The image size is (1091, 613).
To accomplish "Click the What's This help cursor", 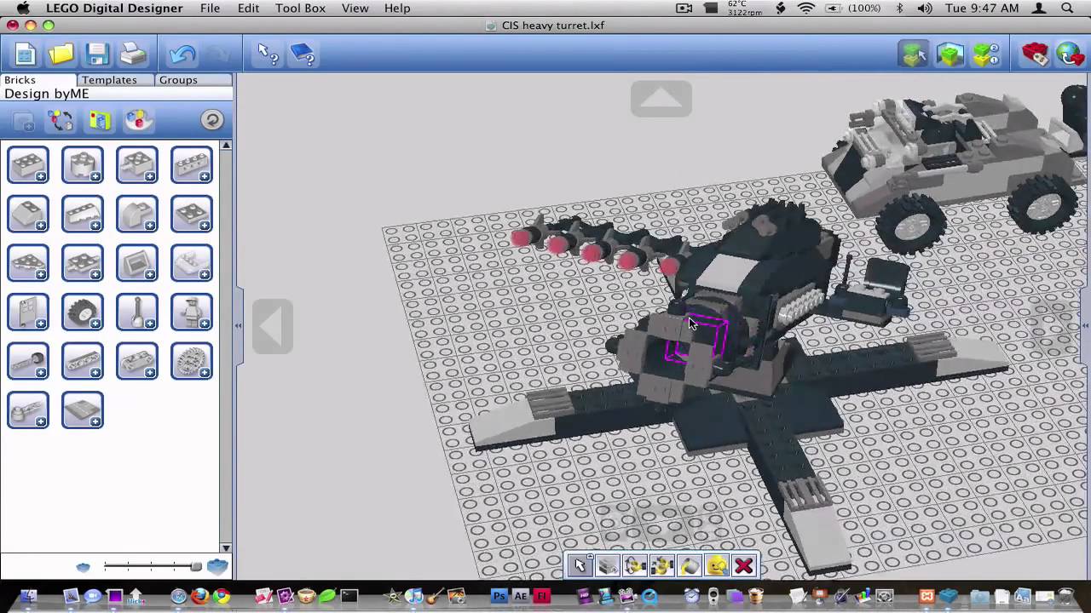I will tap(268, 55).
